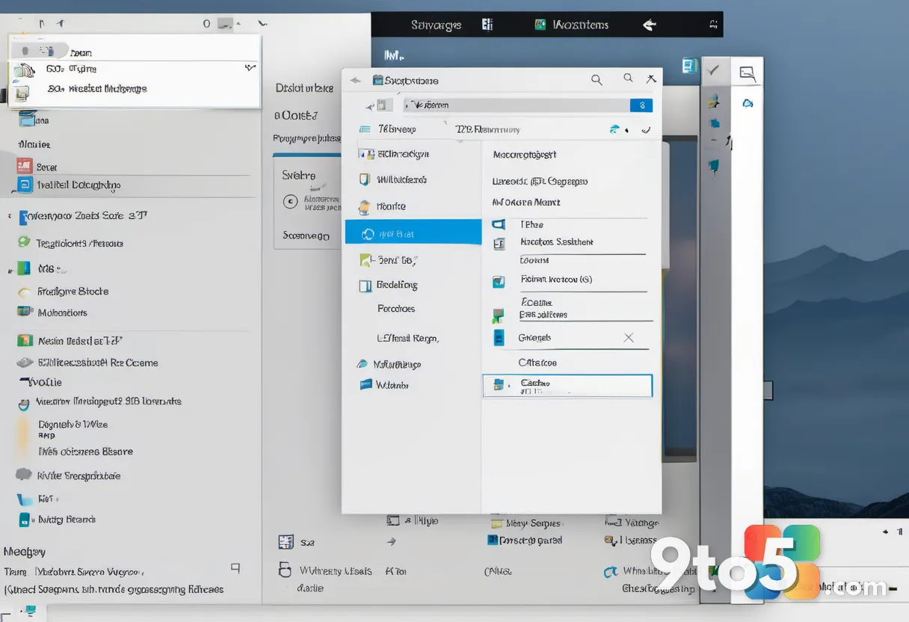909x622 pixels.
Task: Select the radio circle in the Settings card
Action: 291,201
